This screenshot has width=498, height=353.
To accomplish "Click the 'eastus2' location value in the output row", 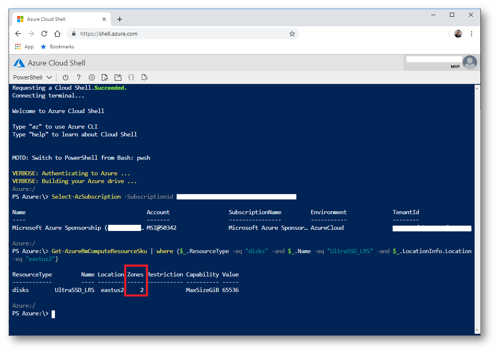I will (x=112, y=290).
